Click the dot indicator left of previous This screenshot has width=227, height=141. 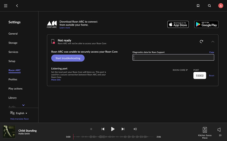pyautogui.click(x=91, y=129)
